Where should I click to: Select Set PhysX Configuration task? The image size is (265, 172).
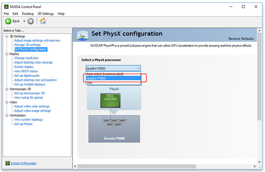pyautogui.click(x=31, y=49)
